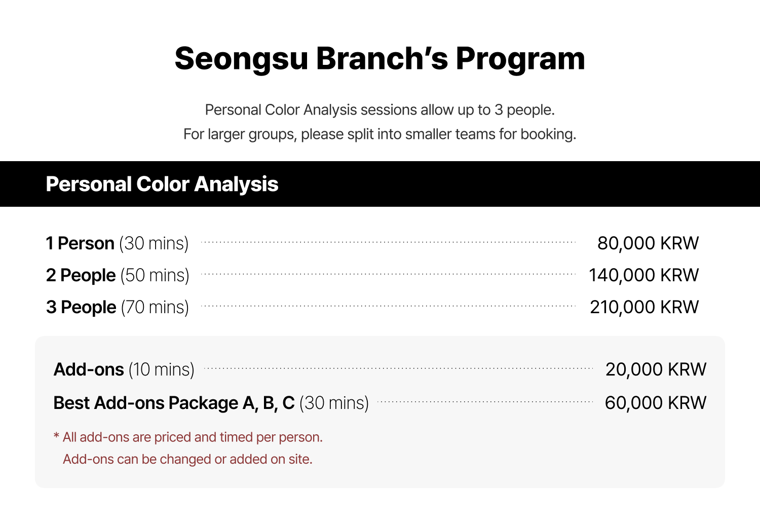Click the "priced and timed per person" note
Viewport: 760px width, 524px height.
[193, 437]
